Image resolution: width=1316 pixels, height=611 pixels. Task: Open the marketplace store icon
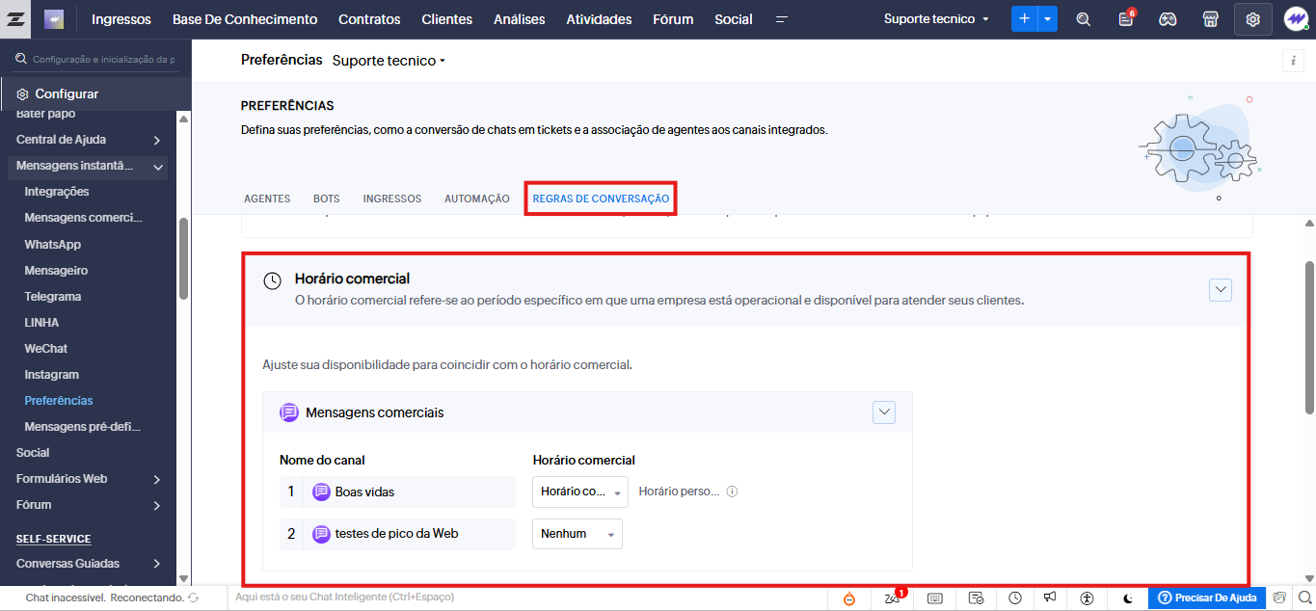click(x=1210, y=19)
